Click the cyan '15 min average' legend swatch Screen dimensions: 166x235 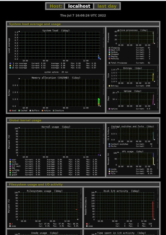[10, 68]
